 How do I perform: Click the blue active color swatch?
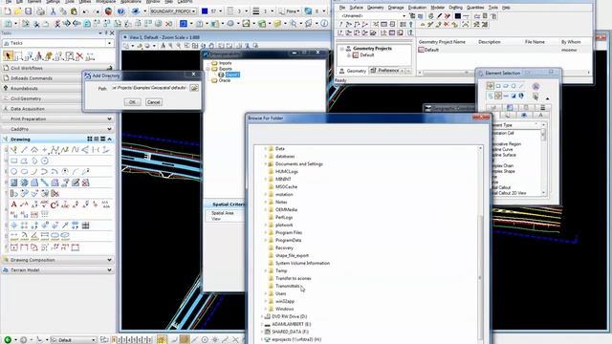click(x=205, y=11)
